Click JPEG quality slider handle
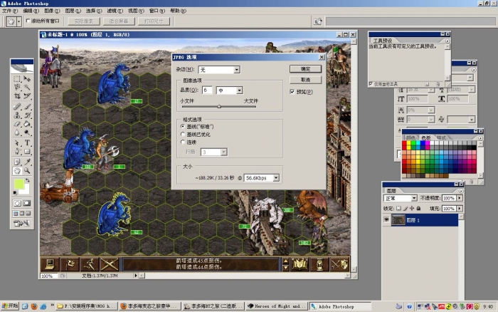Viewport: 498px width, 312px height. 219,107
